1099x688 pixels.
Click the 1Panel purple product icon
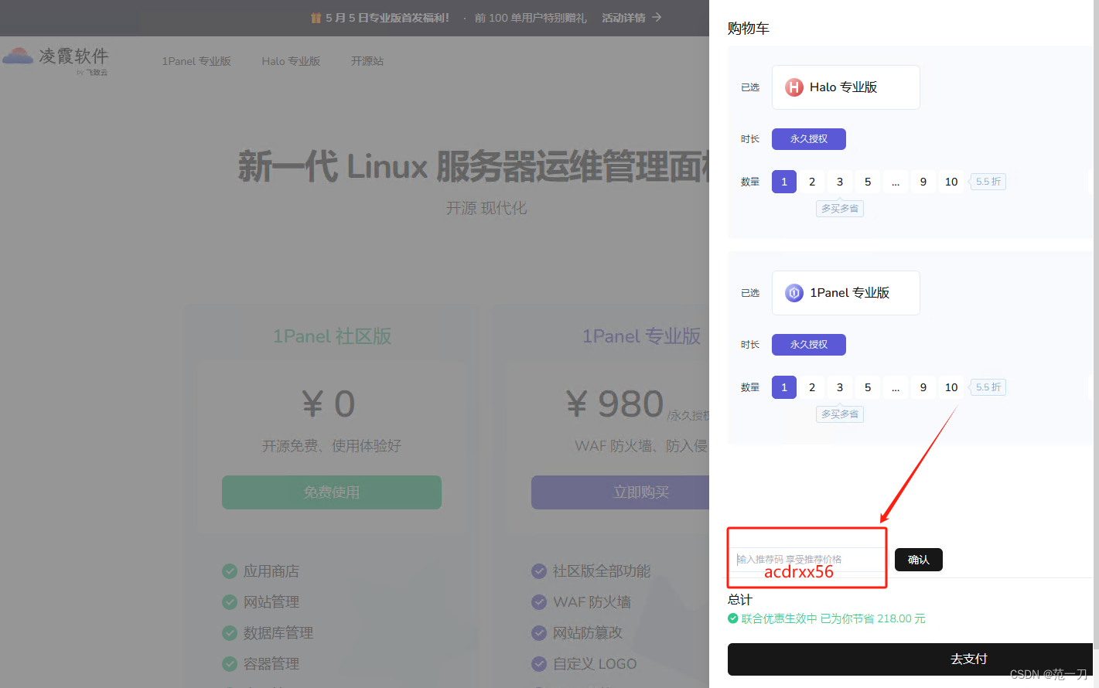pos(794,293)
